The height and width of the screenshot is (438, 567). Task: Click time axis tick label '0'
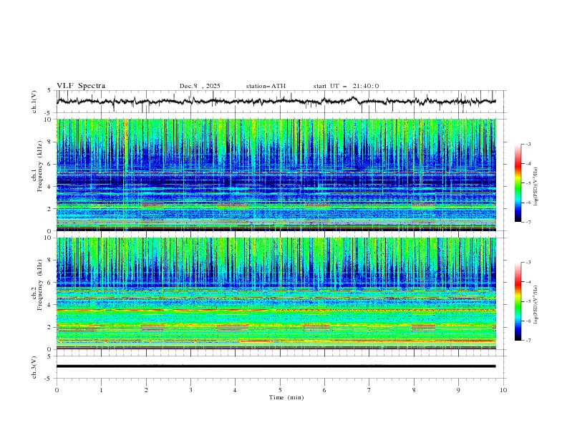click(x=57, y=390)
